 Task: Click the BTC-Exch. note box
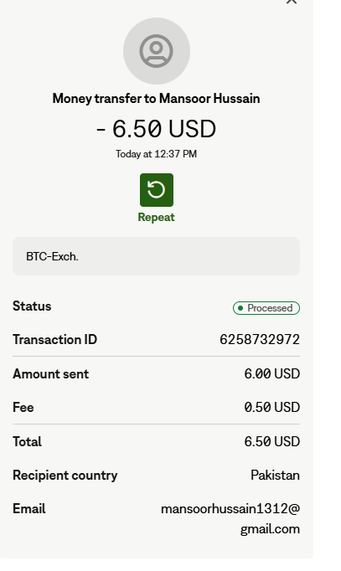point(157,256)
